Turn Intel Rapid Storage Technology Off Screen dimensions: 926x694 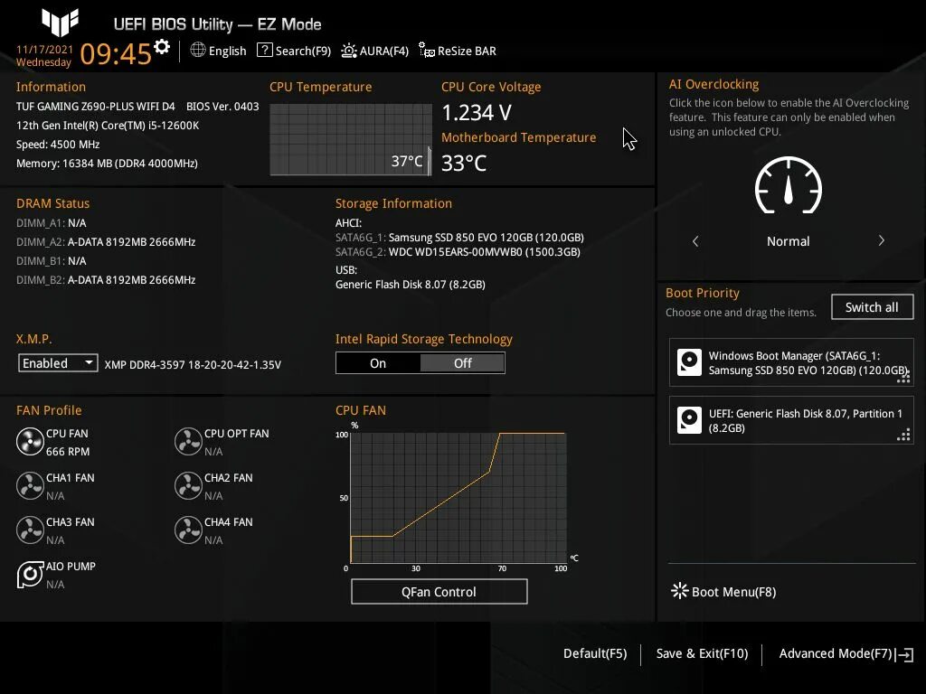click(462, 362)
